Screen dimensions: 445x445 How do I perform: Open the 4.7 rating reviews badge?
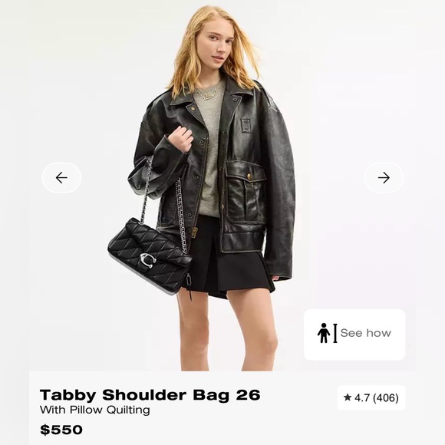[x=371, y=397]
